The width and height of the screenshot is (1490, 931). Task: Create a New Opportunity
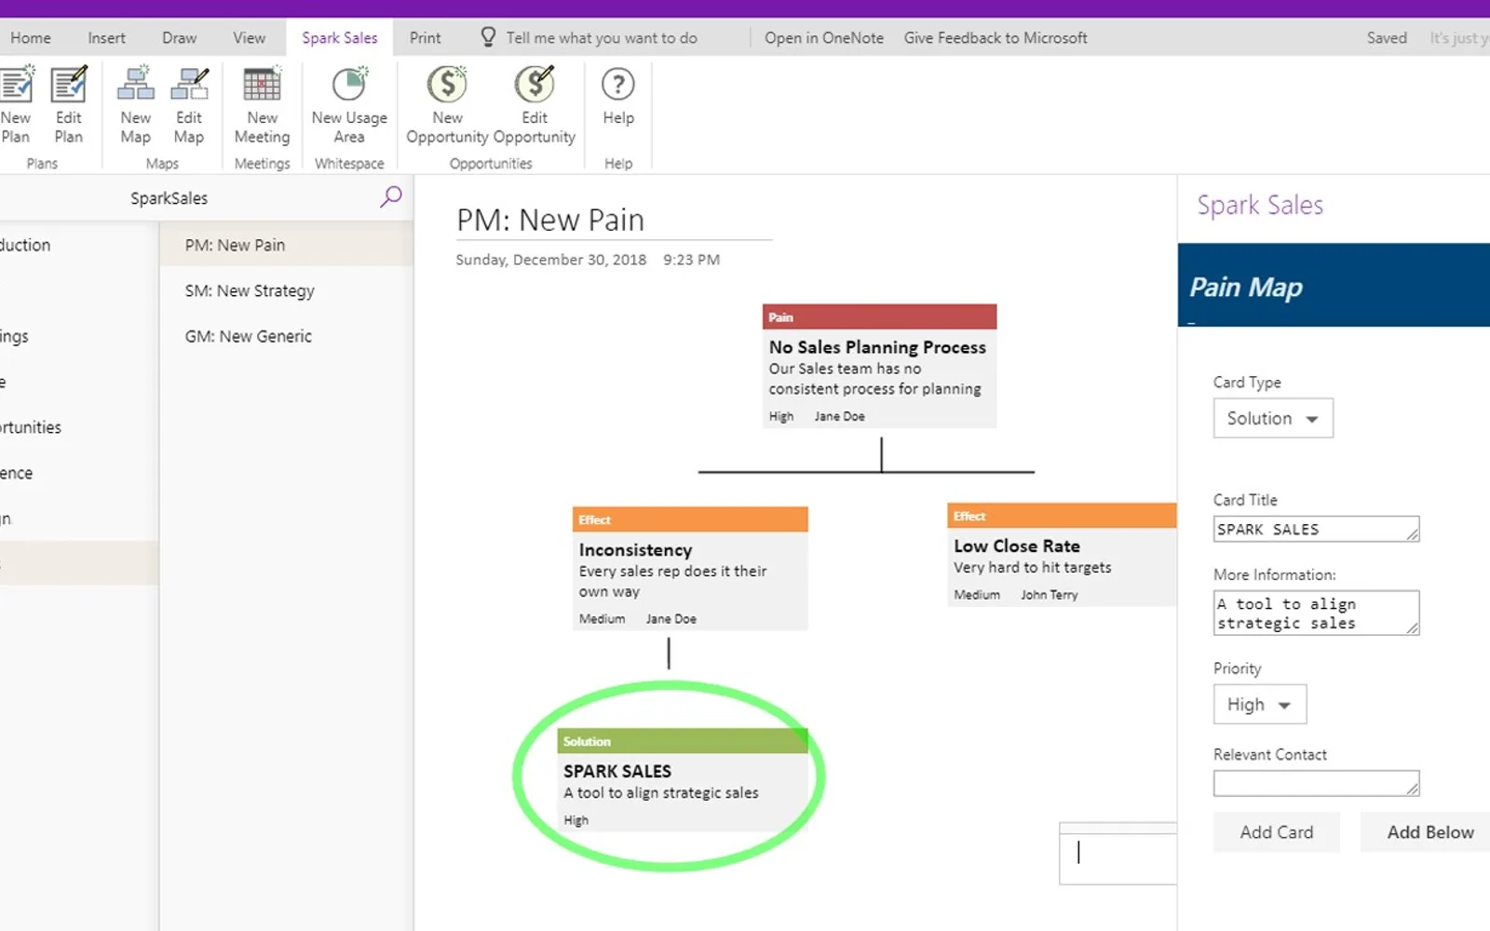coord(447,104)
